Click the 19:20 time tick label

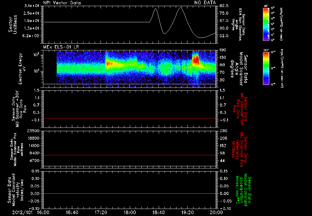(187, 212)
